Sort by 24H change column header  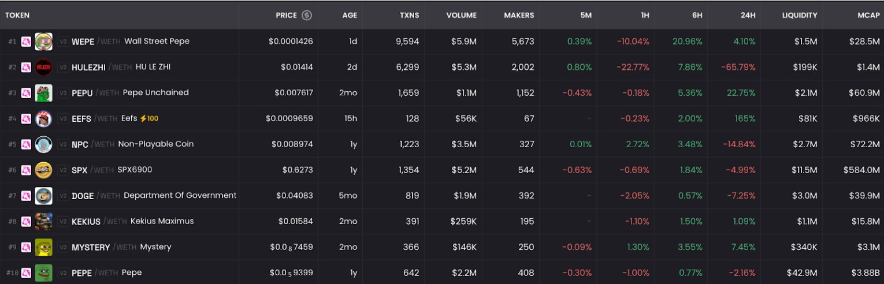point(748,16)
